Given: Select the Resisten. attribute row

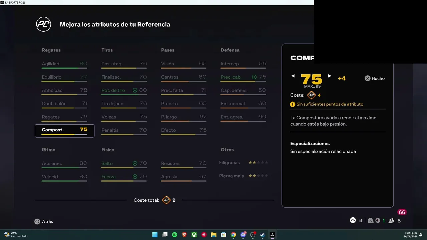Looking at the screenshot, I should pos(183,164).
